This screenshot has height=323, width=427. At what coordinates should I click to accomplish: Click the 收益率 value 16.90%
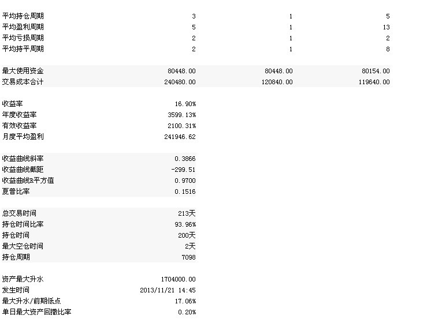185,104
